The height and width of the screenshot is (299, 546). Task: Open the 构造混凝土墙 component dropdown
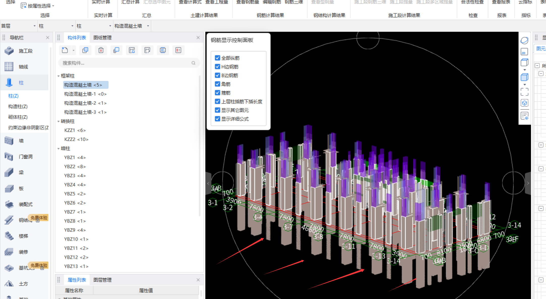point(148,26)
